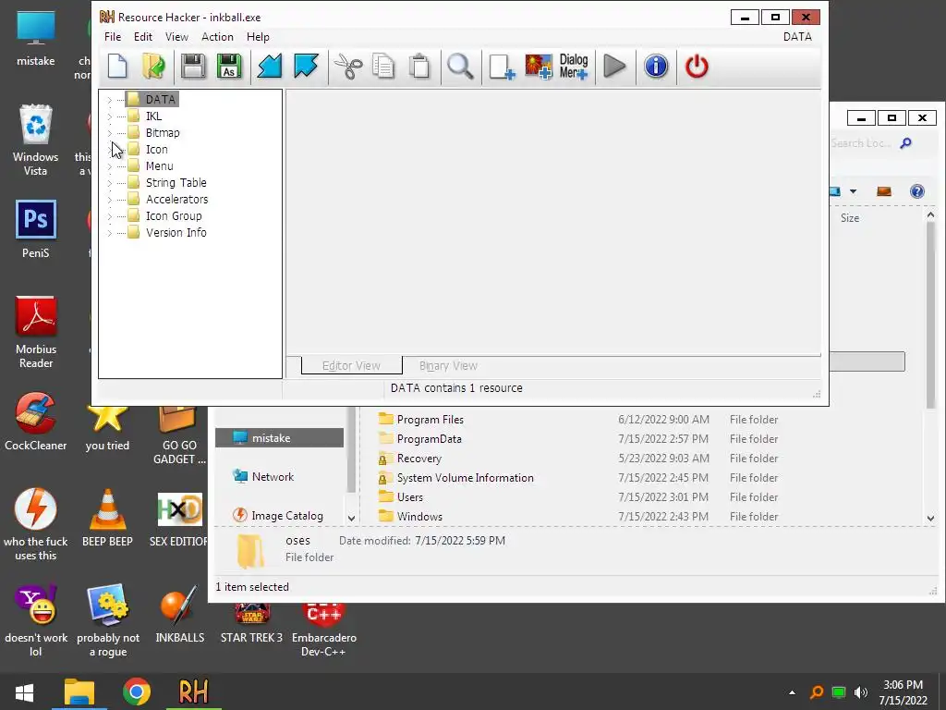Select Image Catalog in navigation pane
Viewport: 946px width, 710px height.
278,515
